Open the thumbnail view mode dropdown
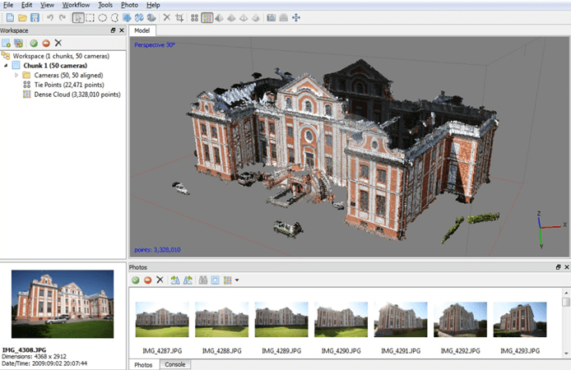The width and height of the screenshot is (571, 370). (237, 280)
